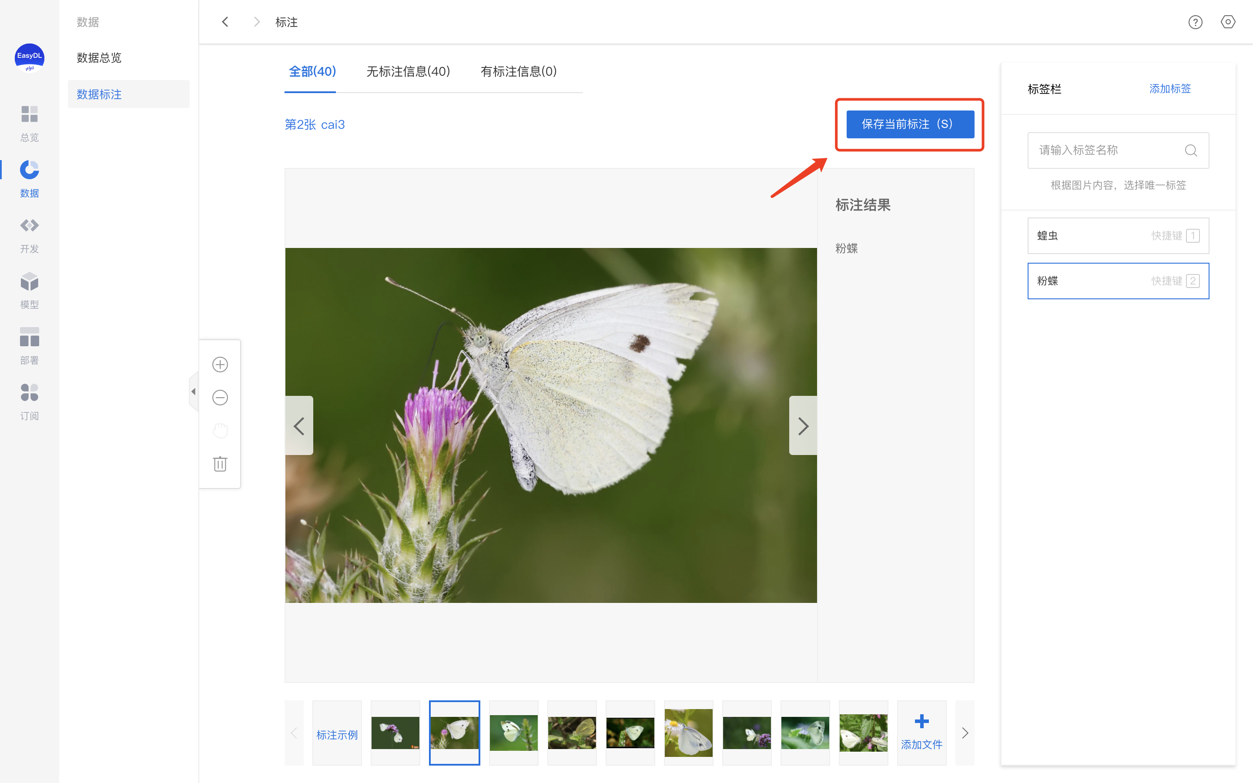Image resolution: width=1253 pixels, height=783 pixels.
Task: Show previous image with left chevron
Action: pos(299,426)
